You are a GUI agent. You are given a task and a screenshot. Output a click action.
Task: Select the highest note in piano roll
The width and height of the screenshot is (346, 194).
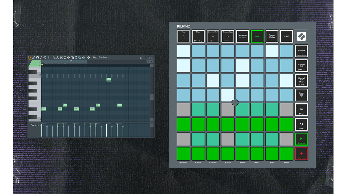click(x=108, y=79)
